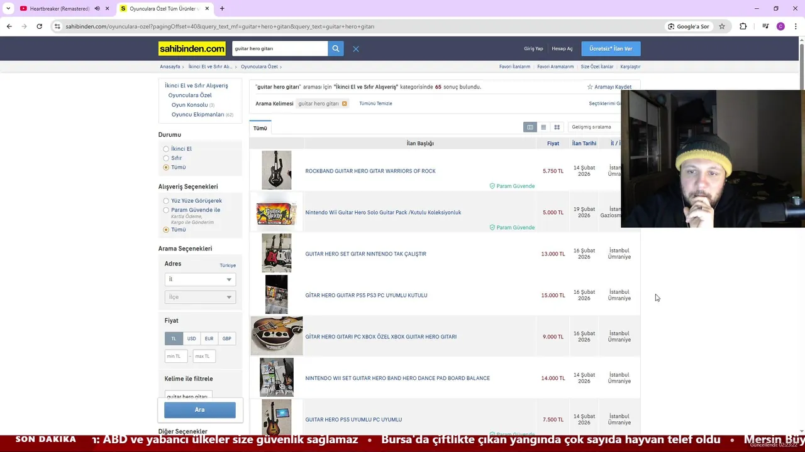Click the Aramayı Kaydet star link
Viewport: 805px width, 452px height.
click(609, 87)
